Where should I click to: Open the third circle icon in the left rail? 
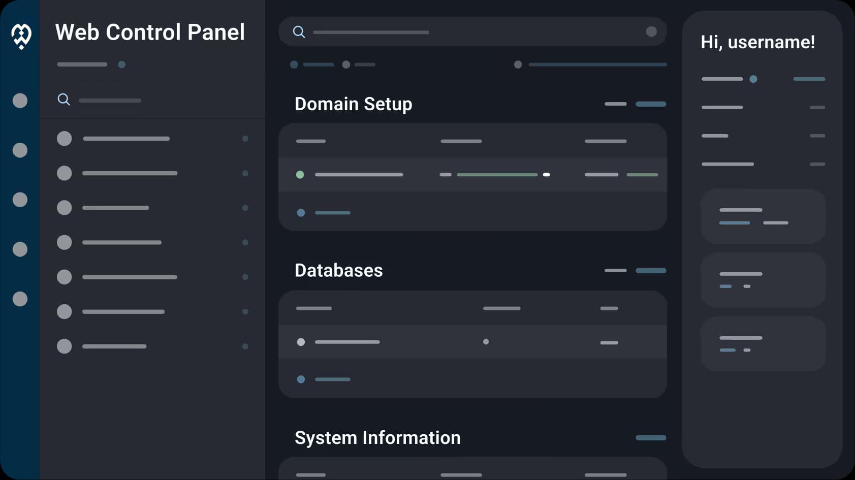pos(20,200)
